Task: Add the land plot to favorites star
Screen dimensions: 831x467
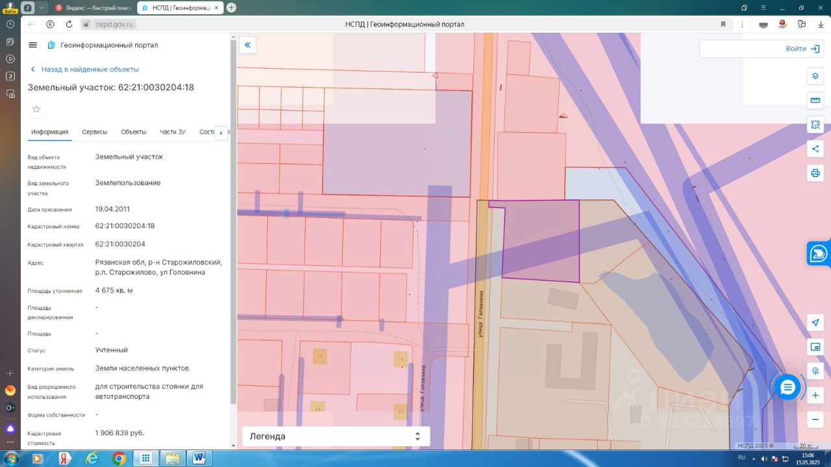Action: [x=36, y=109]
